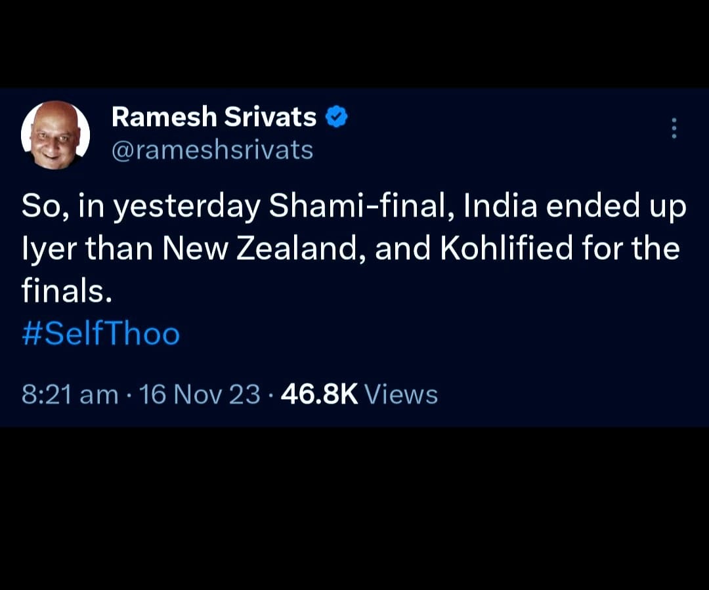
Task: Open the @rameshsrivats handle link
Action: (x=212, y=150)
